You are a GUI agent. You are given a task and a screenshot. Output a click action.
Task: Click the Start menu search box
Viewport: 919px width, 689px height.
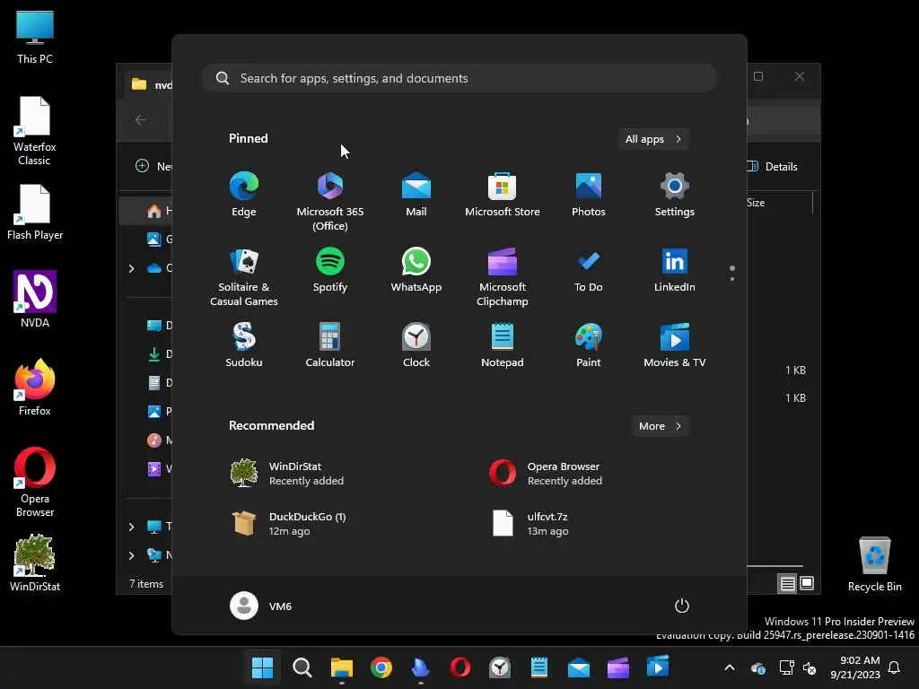click(459, 78)
